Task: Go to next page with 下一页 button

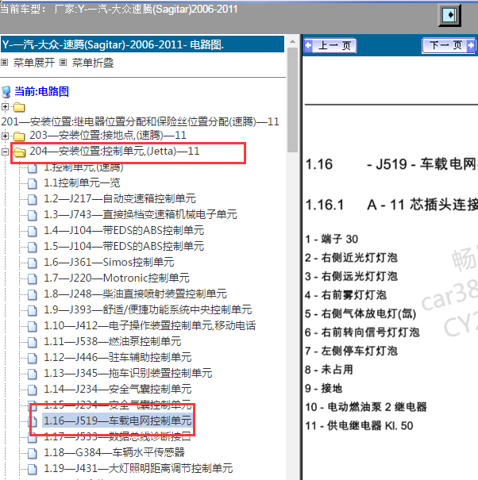Action: click(449, 46)
